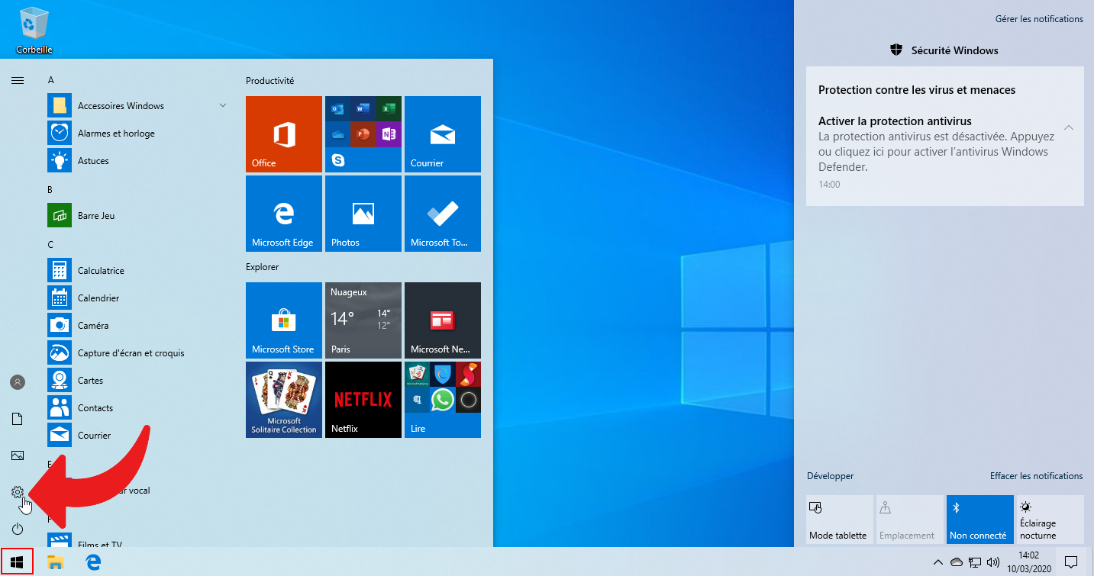Viewport: 1094px width, 576px height.
Task: Start the Caméra app
Action: pos(137,326)
